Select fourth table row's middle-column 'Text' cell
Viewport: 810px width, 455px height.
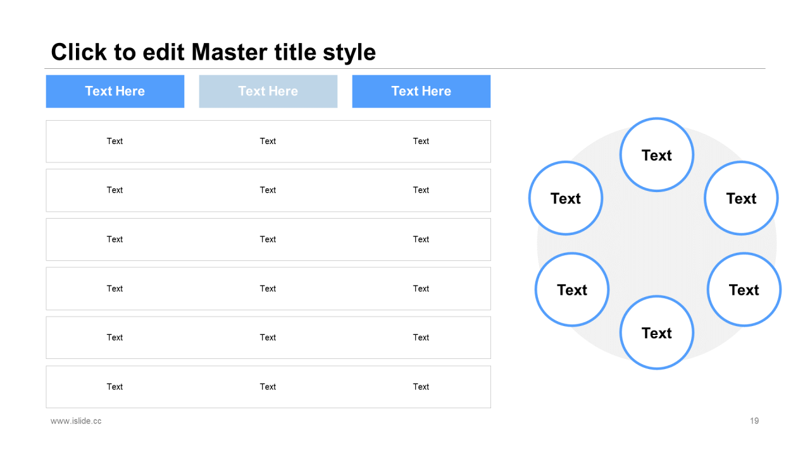coord(268,288)
